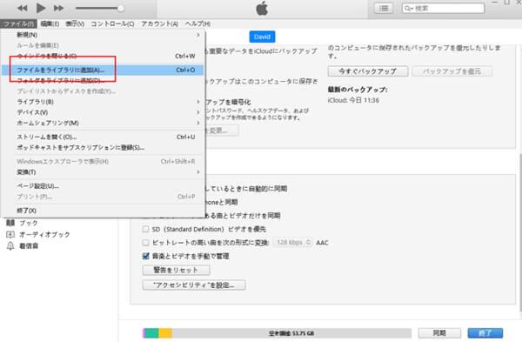The width and height of the screenshot is (522, 342).
Task: Open オーディオブック in the sidebar
Action: coord(38,234)
